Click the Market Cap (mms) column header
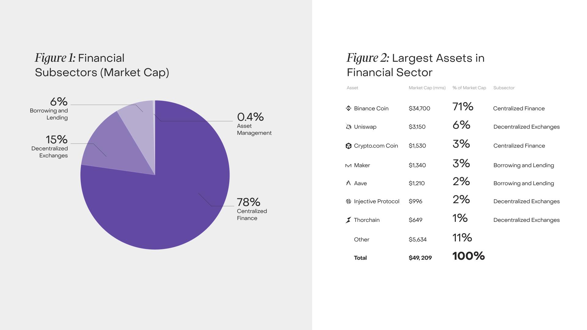The width and height of the screenshot is (587, 330). click(x=427, y=88)
